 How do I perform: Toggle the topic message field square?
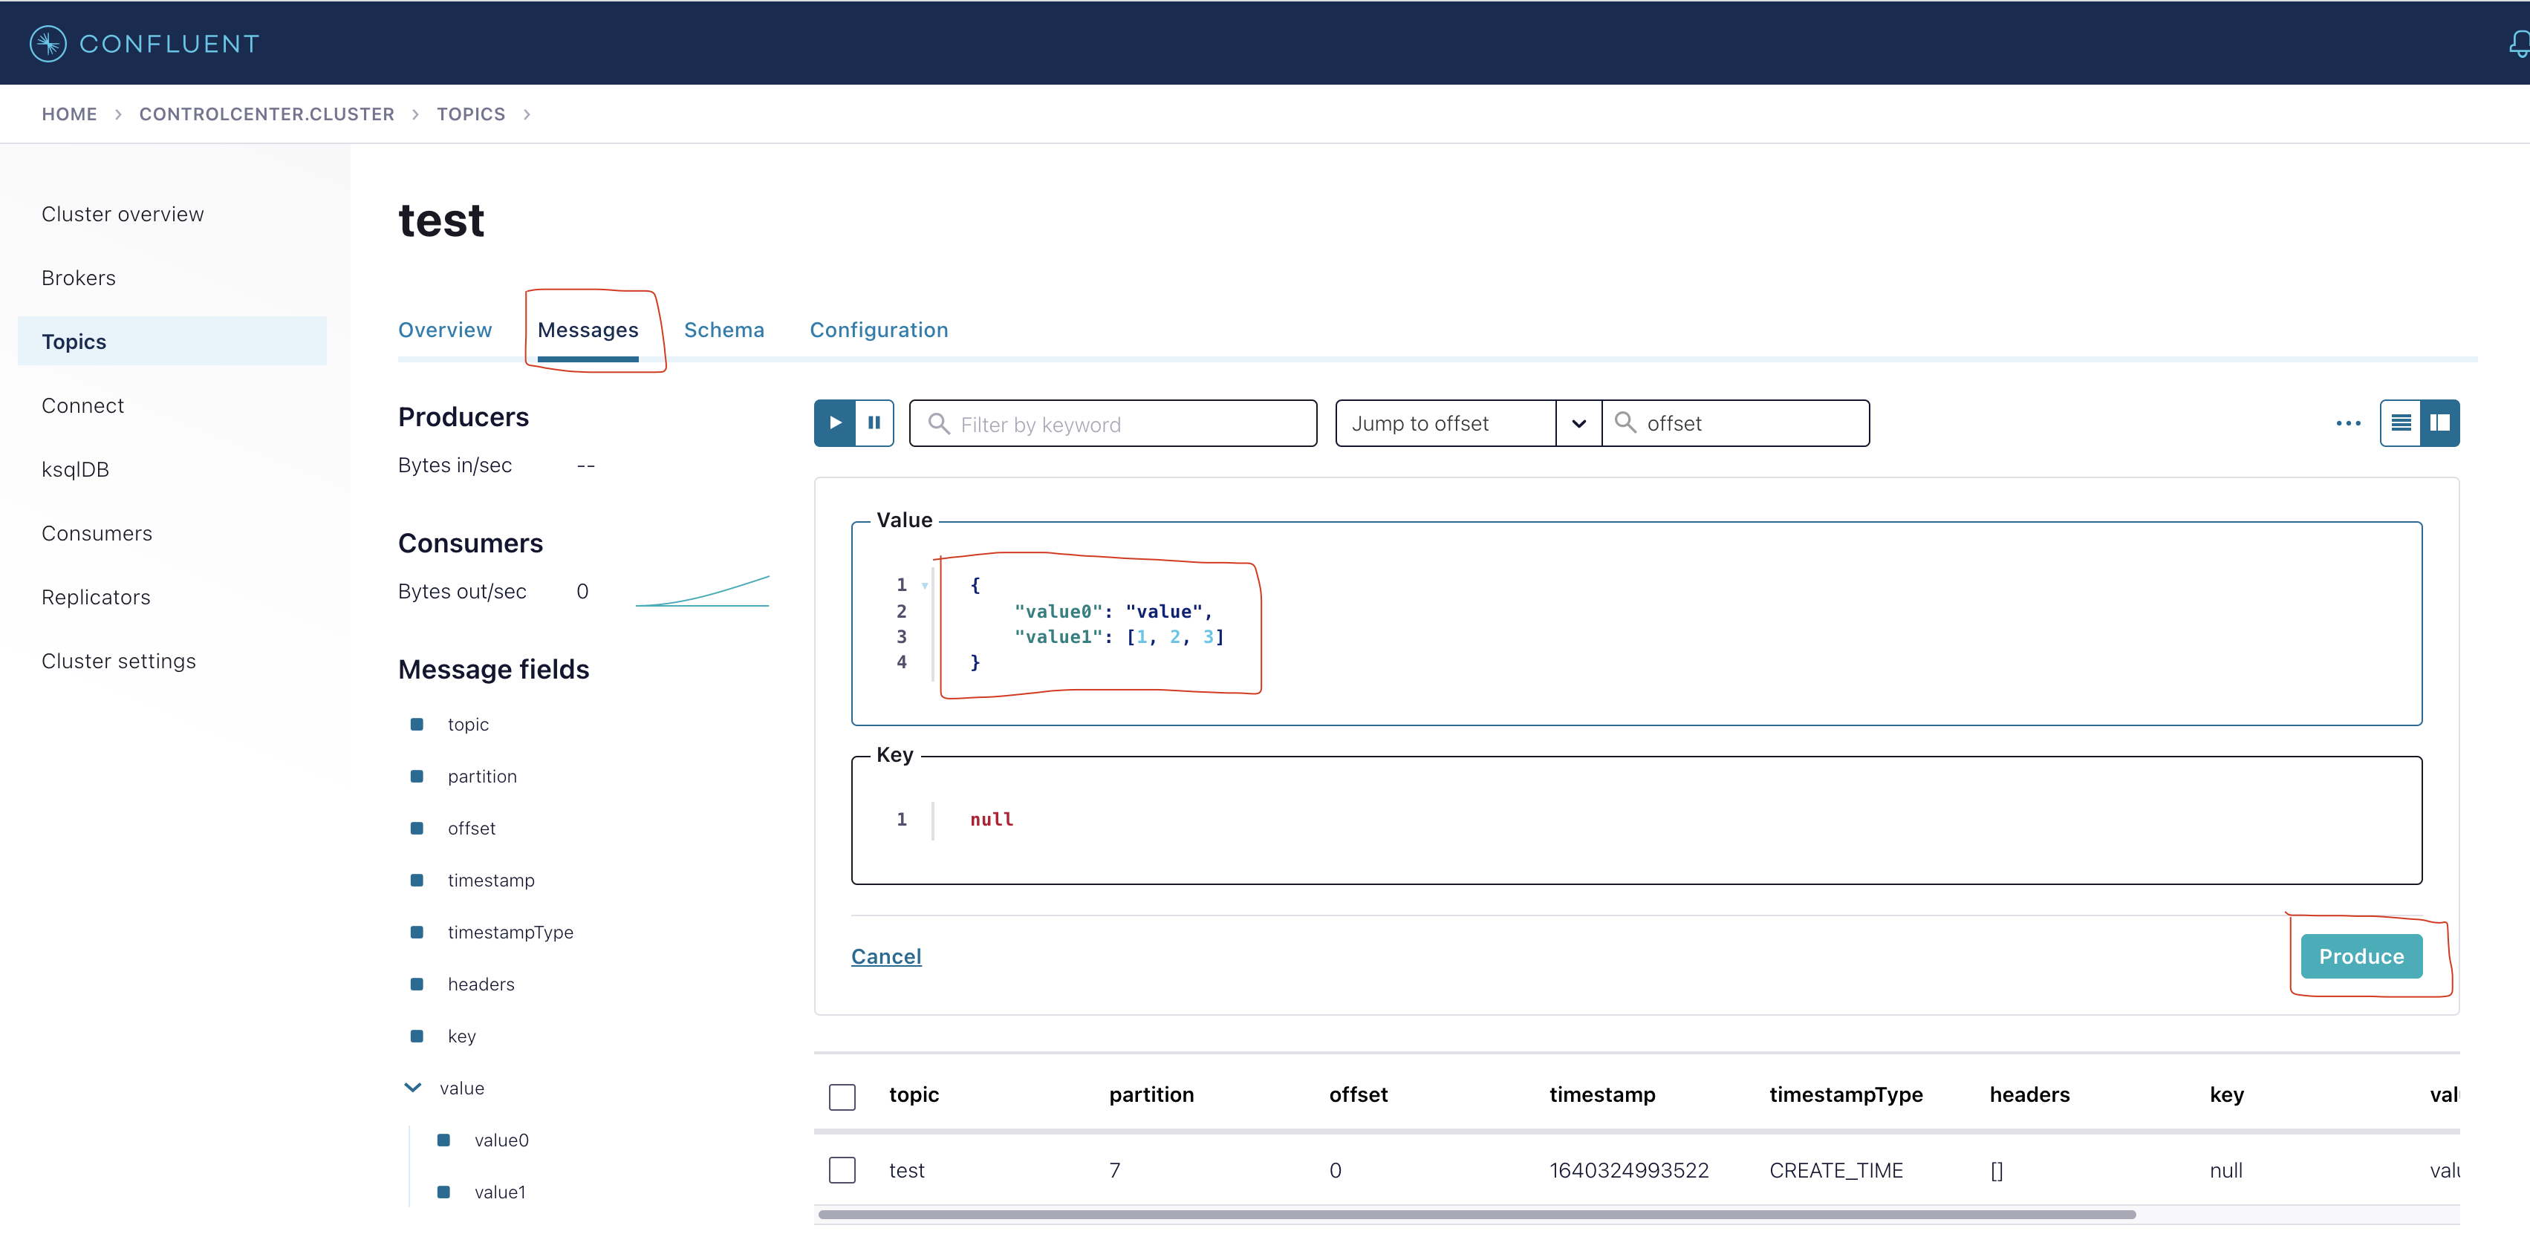(417, 725)
